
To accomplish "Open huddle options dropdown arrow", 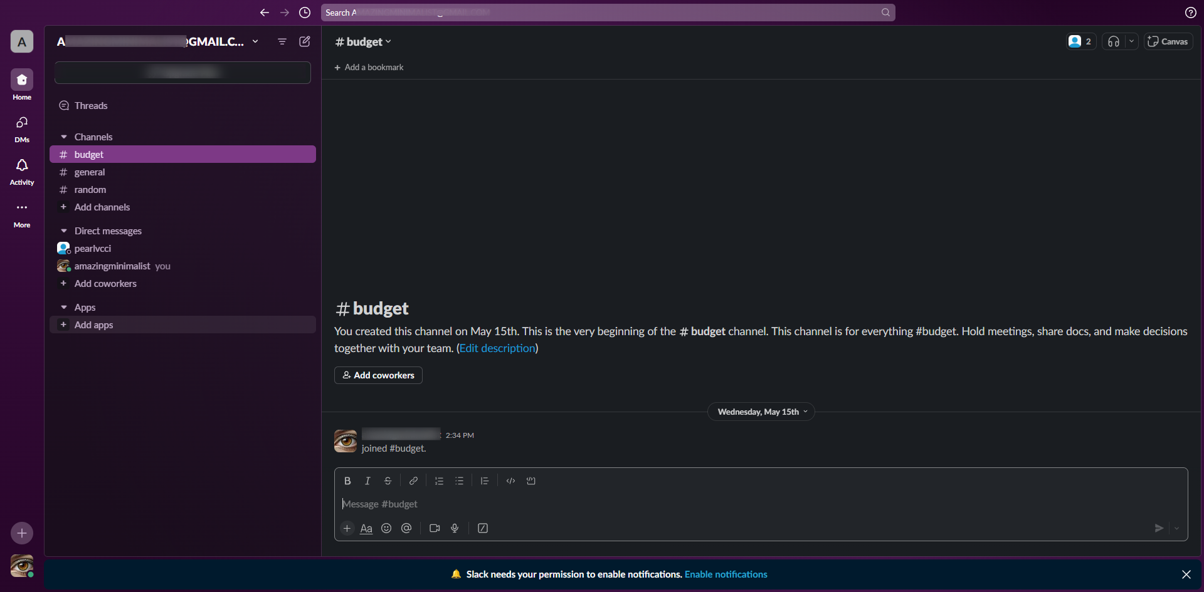I will click(x=1131, y=41).
